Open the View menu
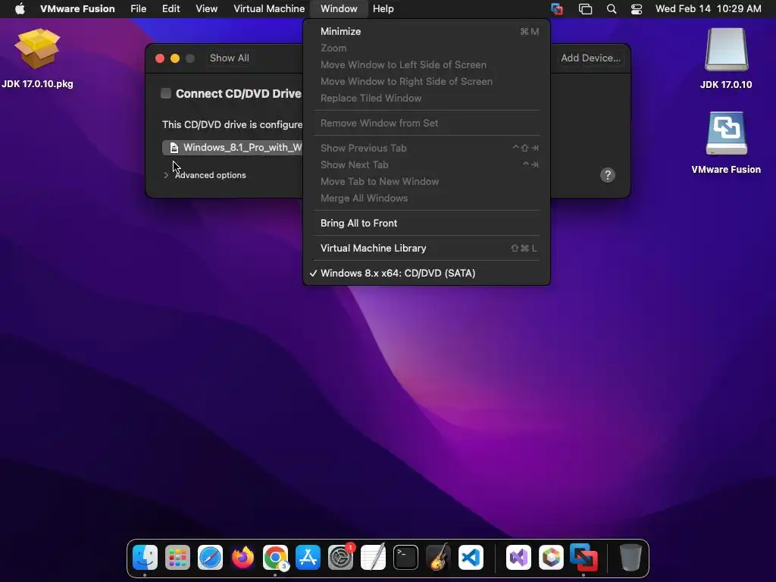Viewport: 776px width, 582px height. [x=206, y=9]
